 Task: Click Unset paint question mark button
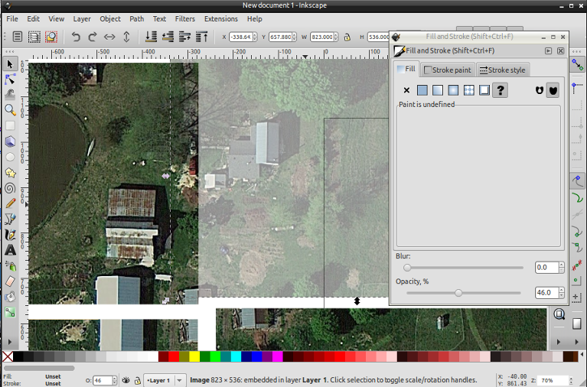tap(501, 90)
